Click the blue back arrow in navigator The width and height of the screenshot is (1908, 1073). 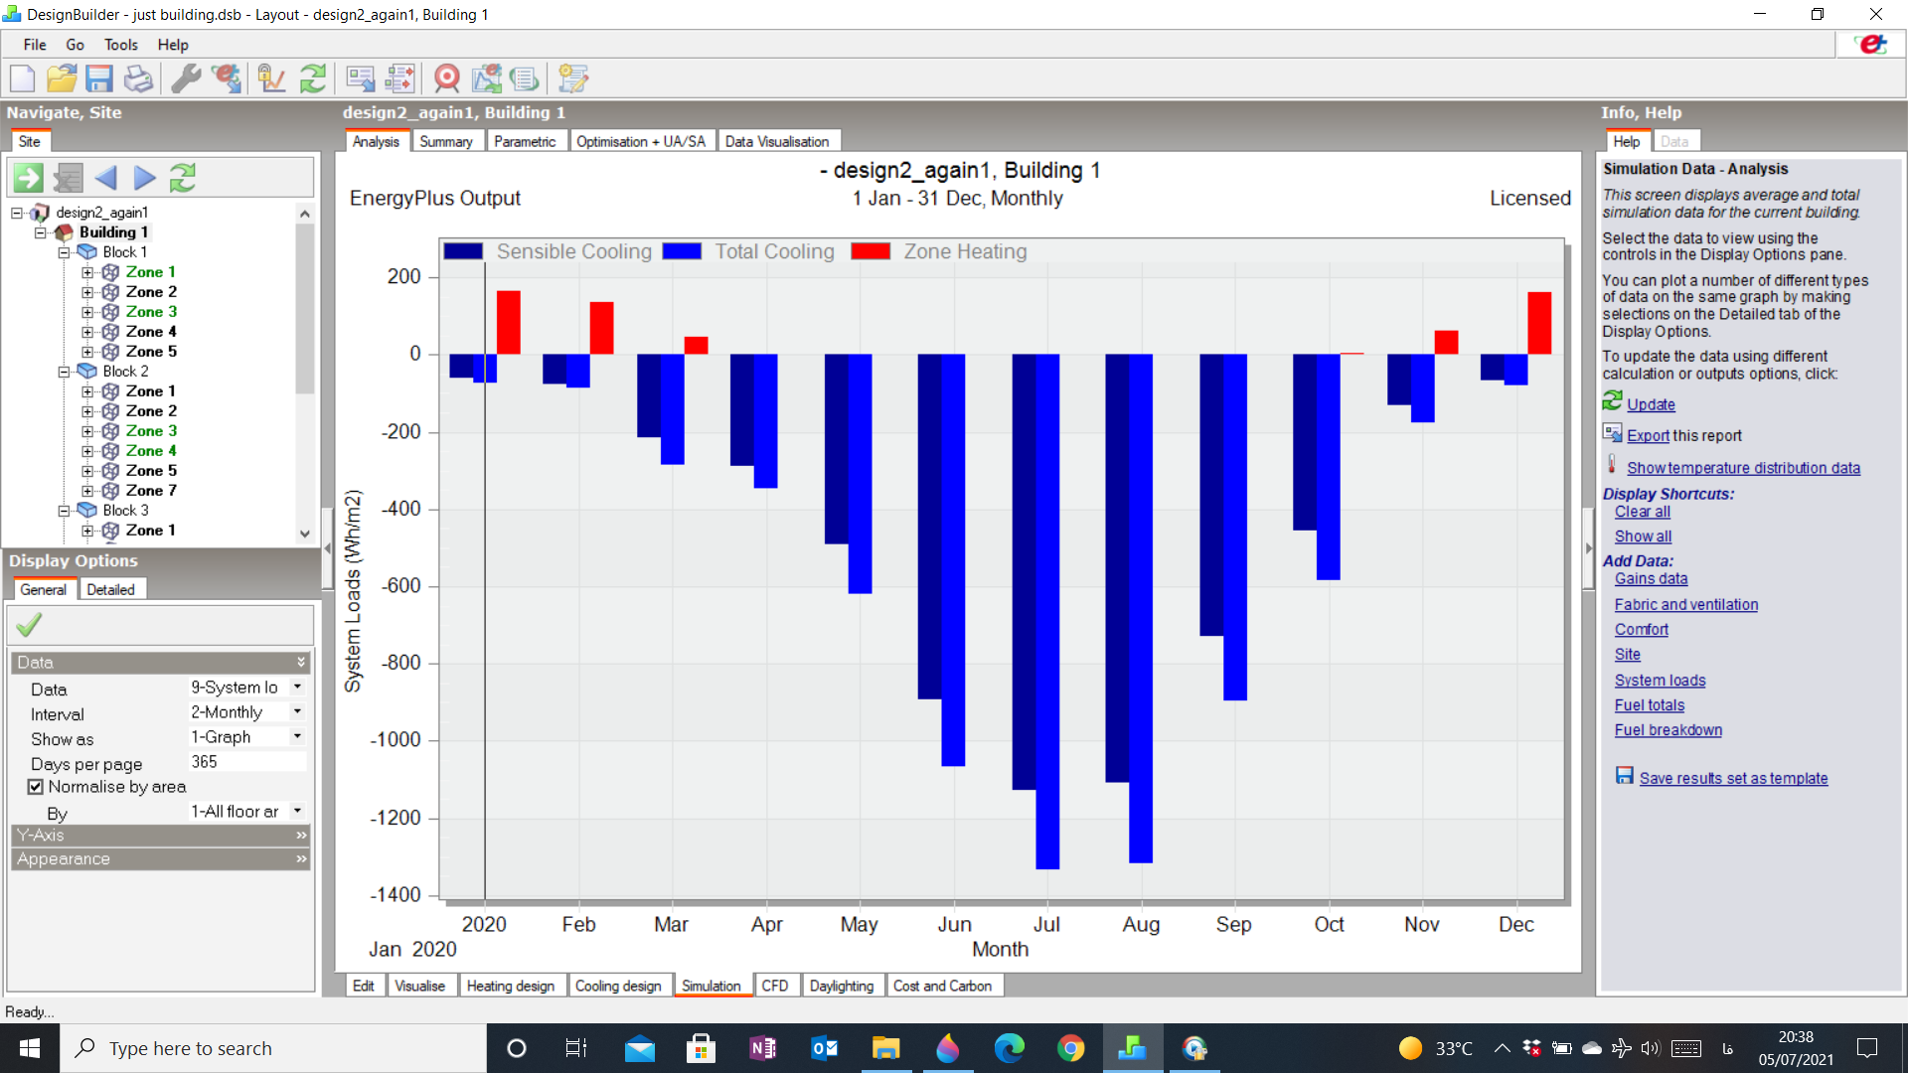(x=106, y=178)
